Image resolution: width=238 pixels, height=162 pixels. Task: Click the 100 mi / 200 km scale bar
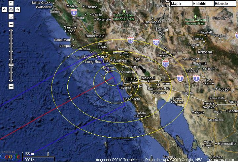point(38,157)
